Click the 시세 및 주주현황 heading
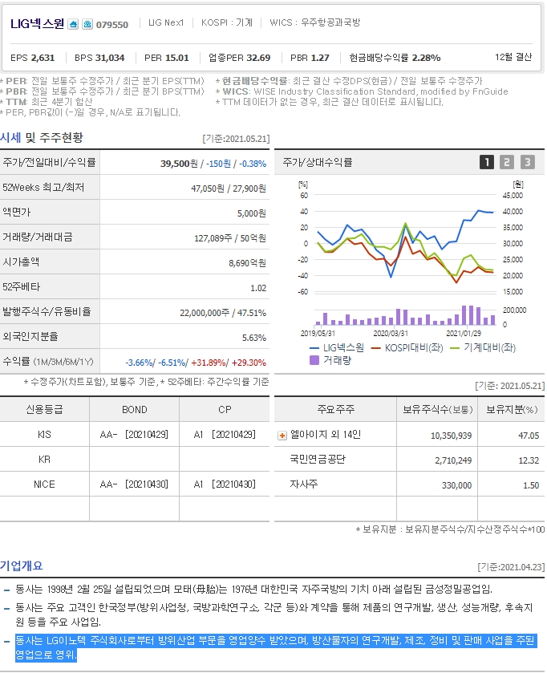 (x=42, y=138)
